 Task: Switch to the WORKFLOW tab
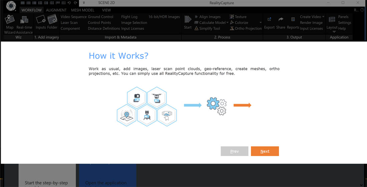(32, 10)
